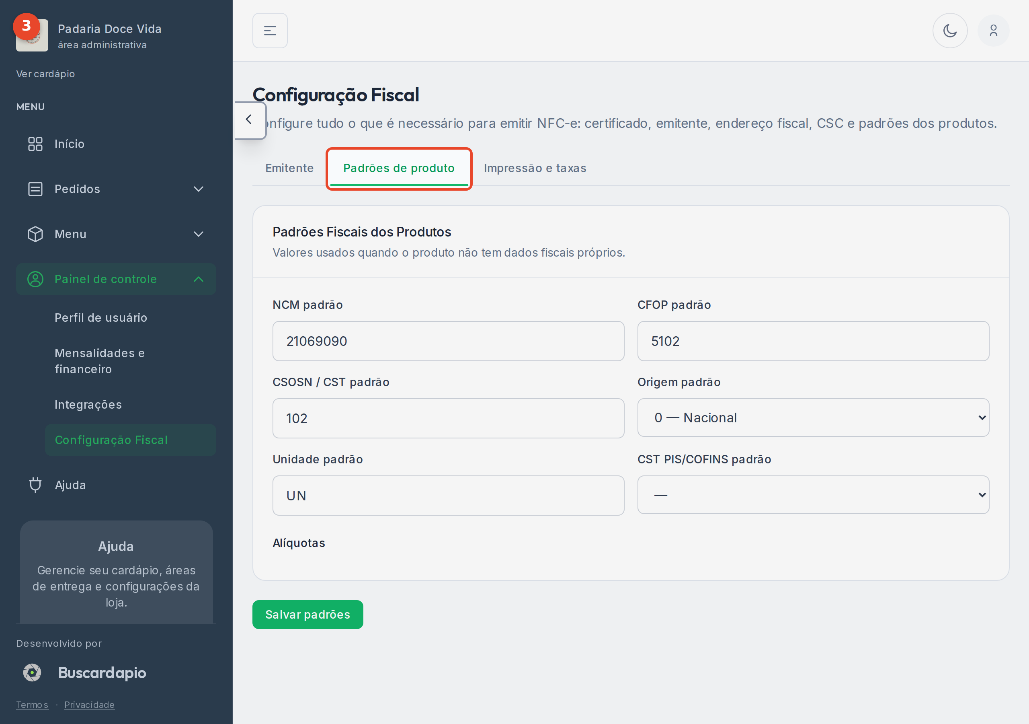Open the CST PIS/COFINS padrão dropdown

[813, 495]
